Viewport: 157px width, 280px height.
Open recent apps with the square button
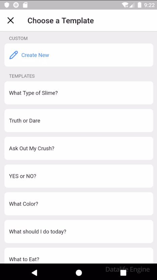[123, 273]
